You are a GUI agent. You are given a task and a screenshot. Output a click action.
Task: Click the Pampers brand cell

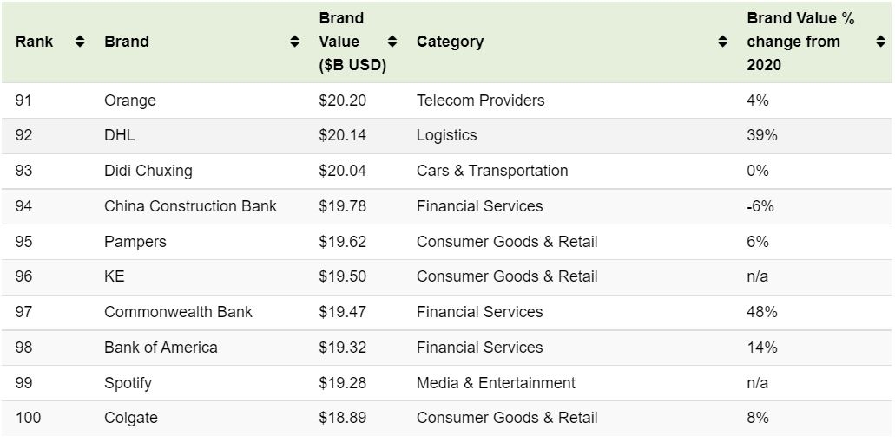(x=135, y=242)
